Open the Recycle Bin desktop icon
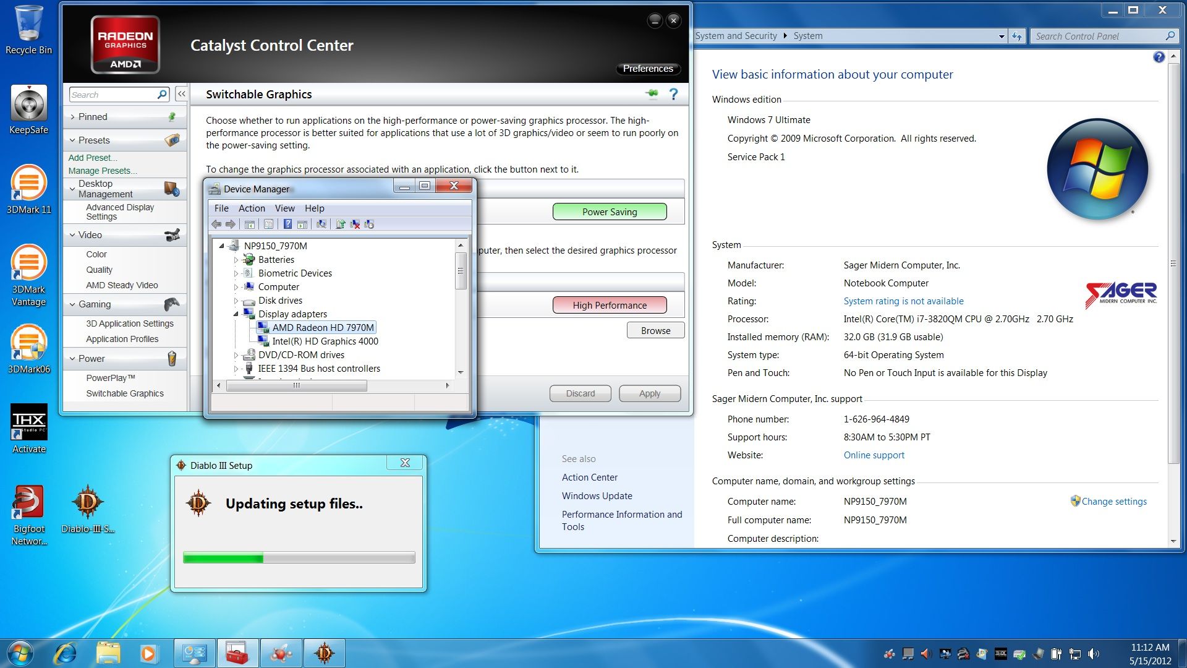The image size is (1187, 668). pos(28,30)
